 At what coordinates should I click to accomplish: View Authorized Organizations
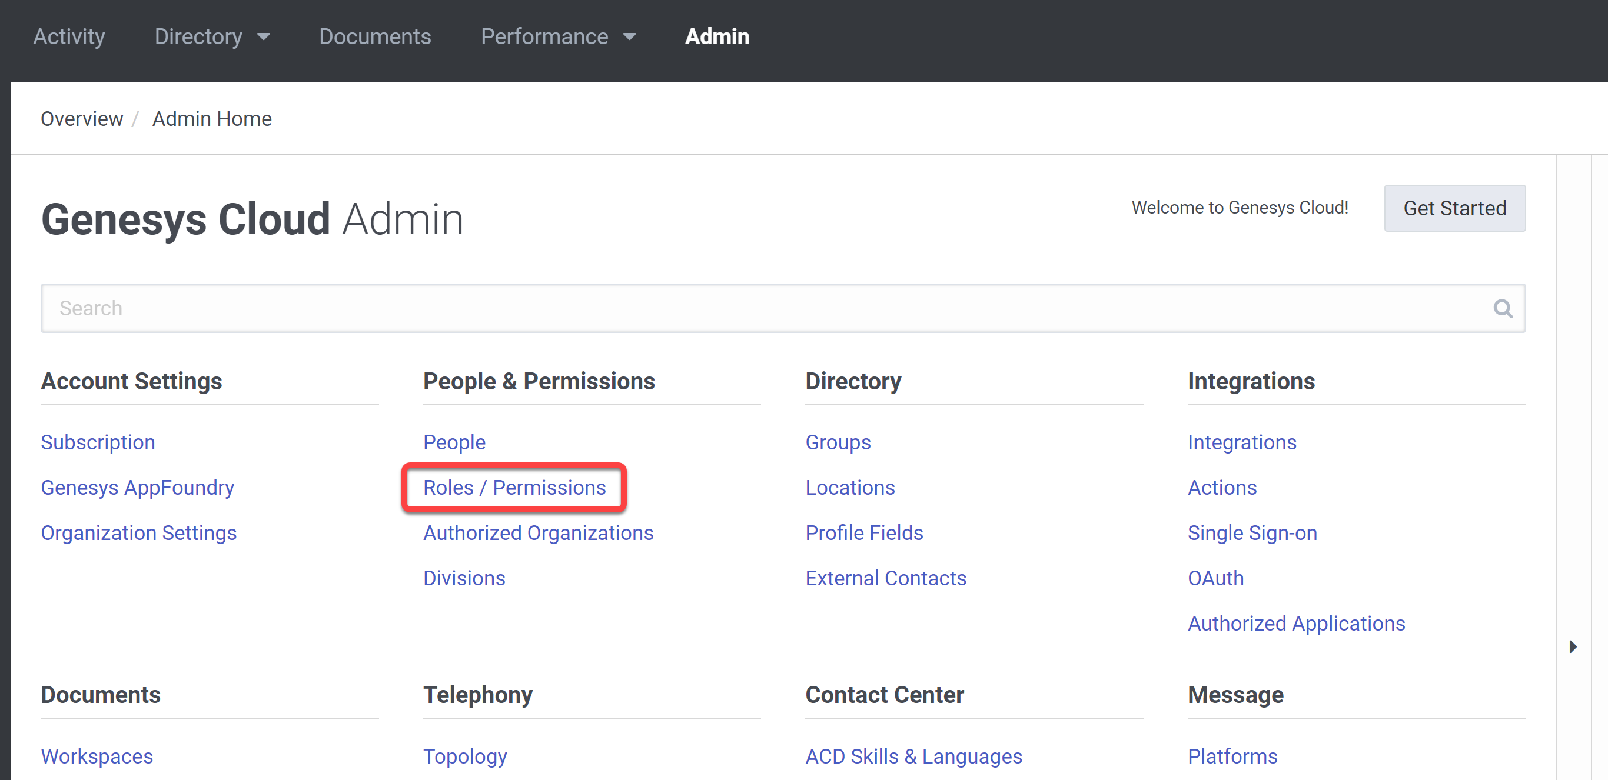click(538, 533)
